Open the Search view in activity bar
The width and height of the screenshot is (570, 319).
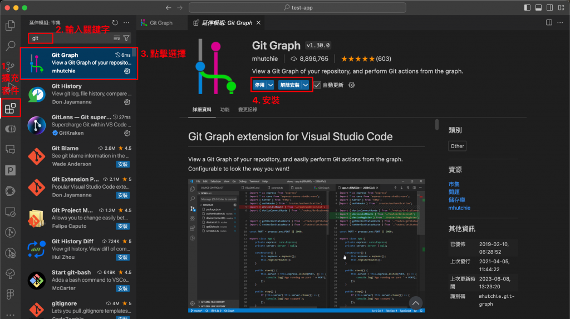tap(10, 46)
